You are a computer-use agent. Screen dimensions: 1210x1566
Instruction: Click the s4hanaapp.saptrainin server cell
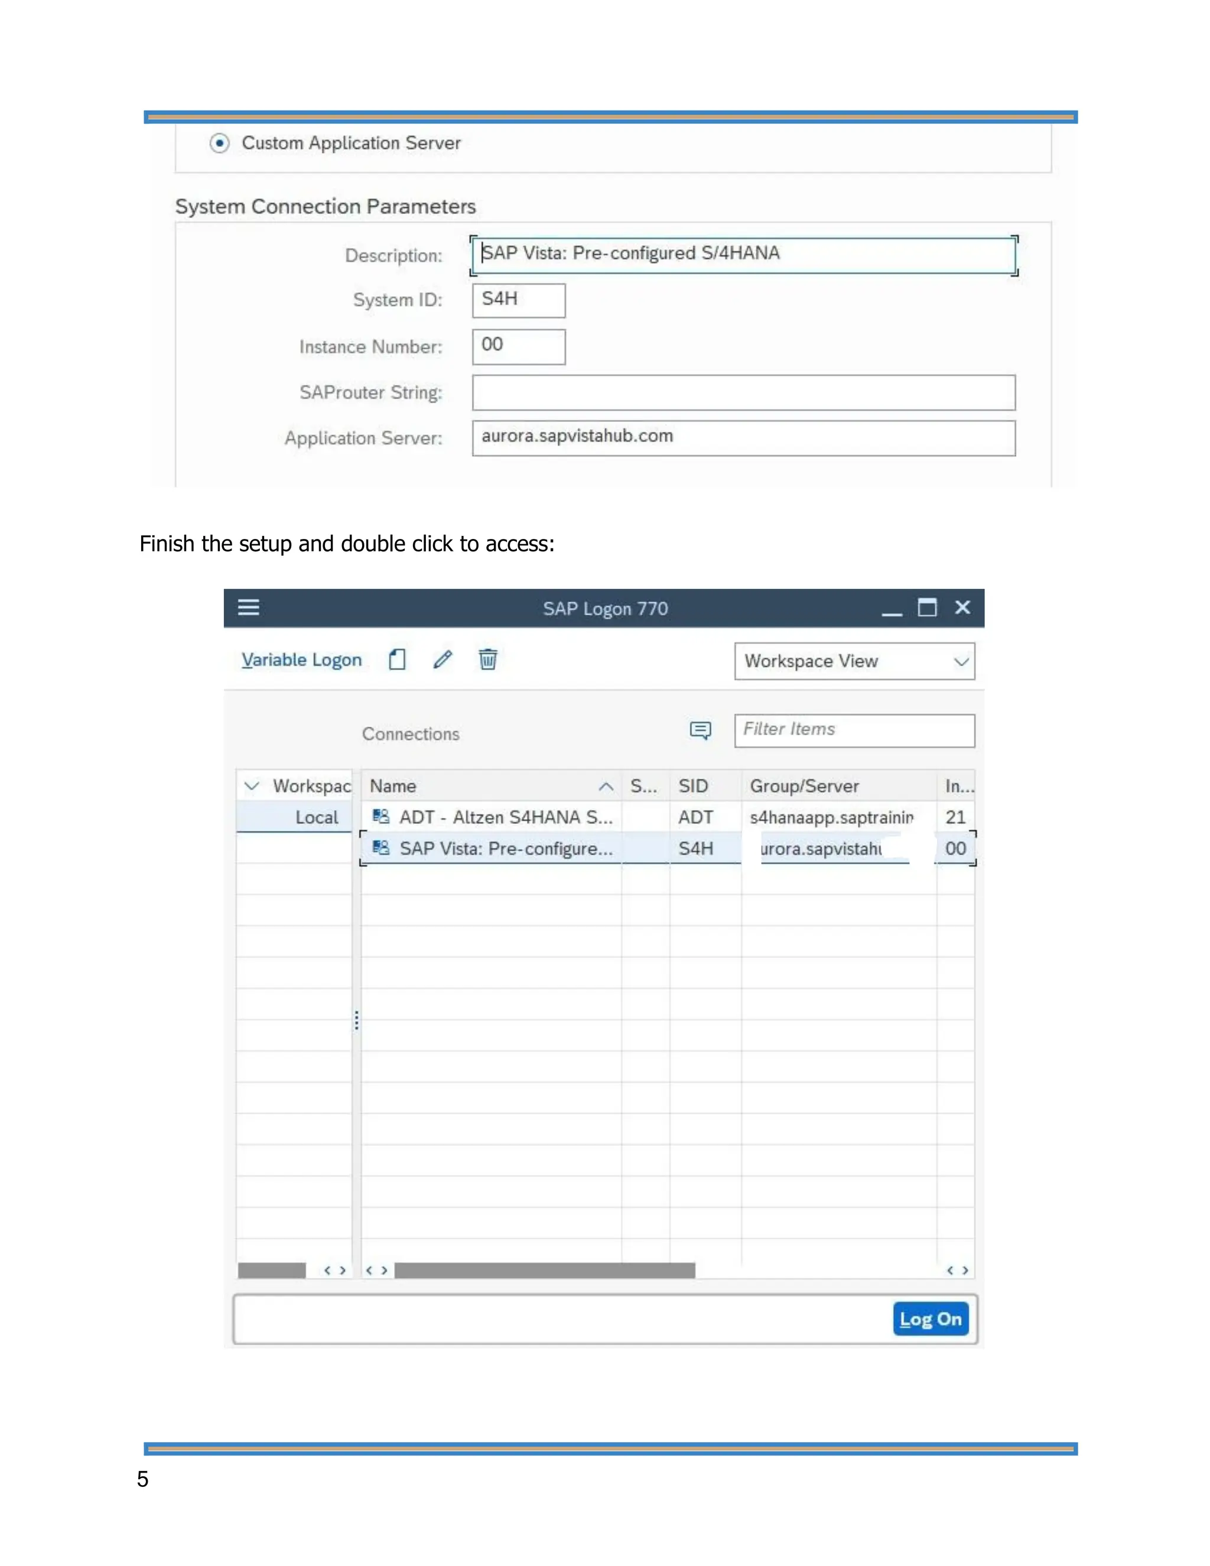[x=839, y=817]
